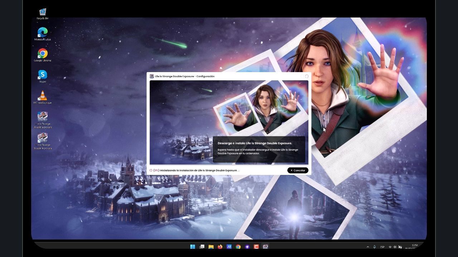Click the installer window title bar icon
458x257 pixels.
coord(152,76)
